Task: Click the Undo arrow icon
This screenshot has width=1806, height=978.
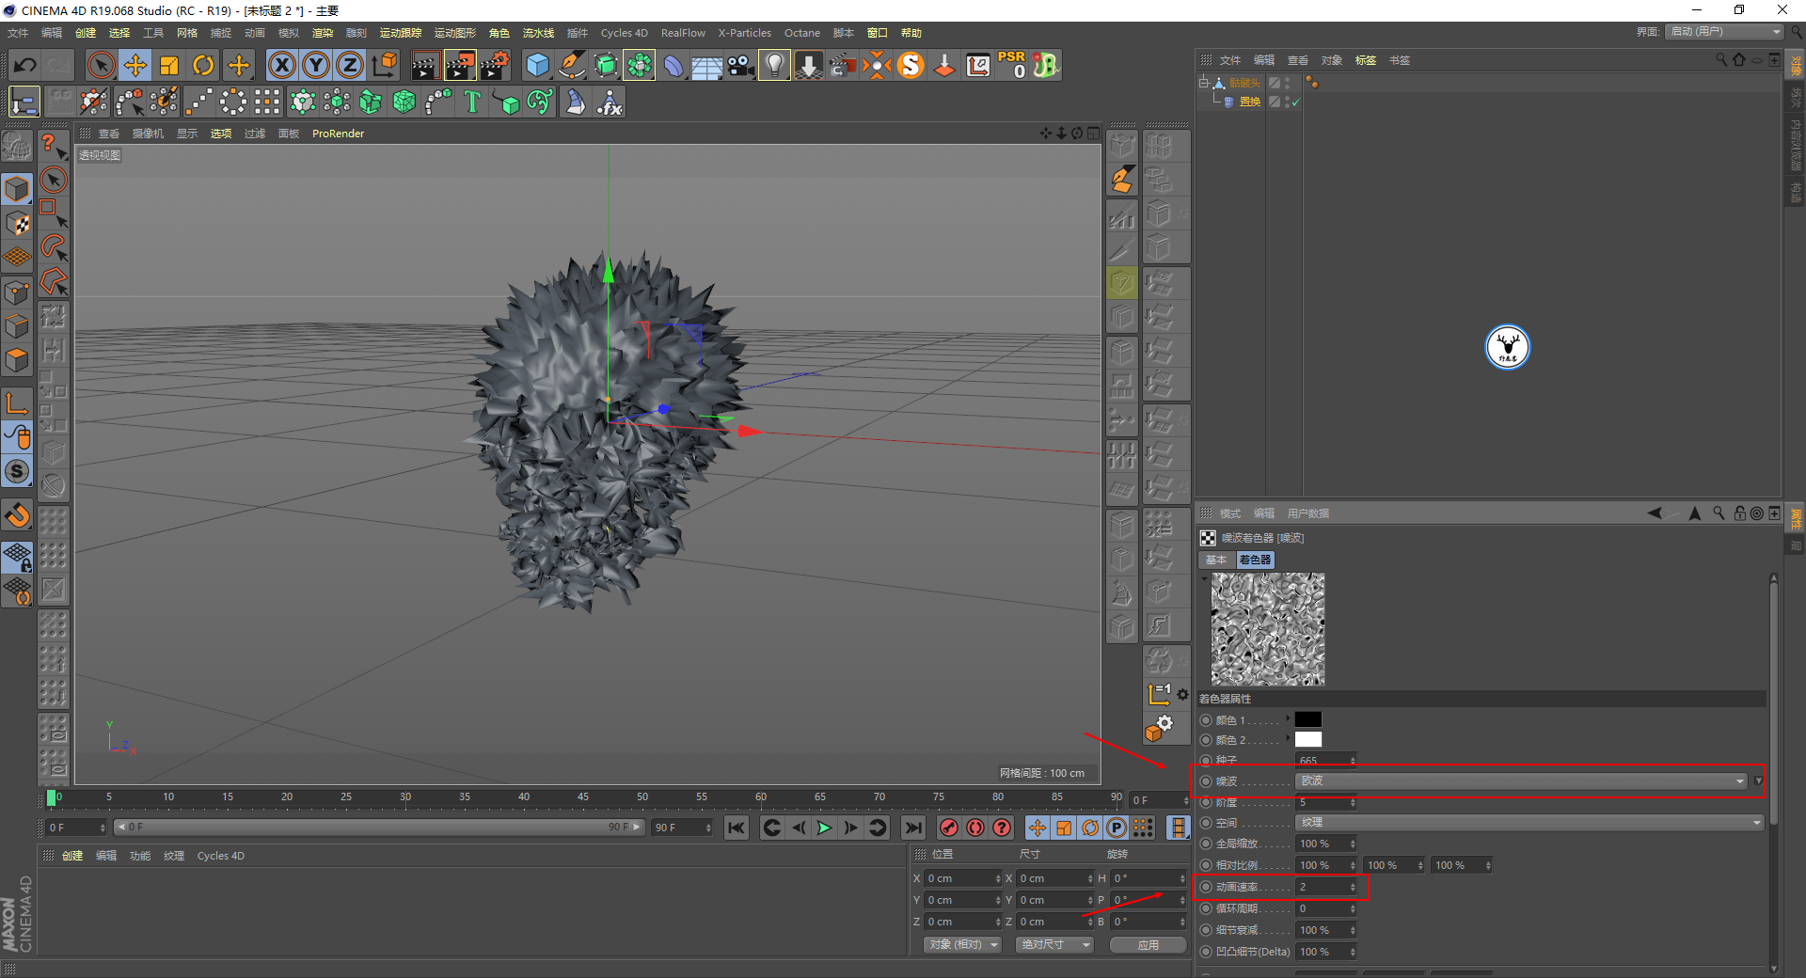Action: click(25, 65)
